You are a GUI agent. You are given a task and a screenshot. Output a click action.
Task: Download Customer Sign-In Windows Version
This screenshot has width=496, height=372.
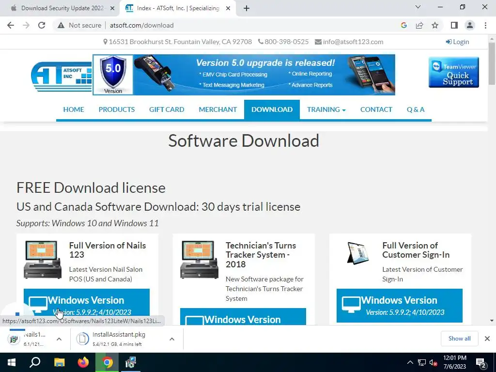pyautogui.click(x=400, y=306)
